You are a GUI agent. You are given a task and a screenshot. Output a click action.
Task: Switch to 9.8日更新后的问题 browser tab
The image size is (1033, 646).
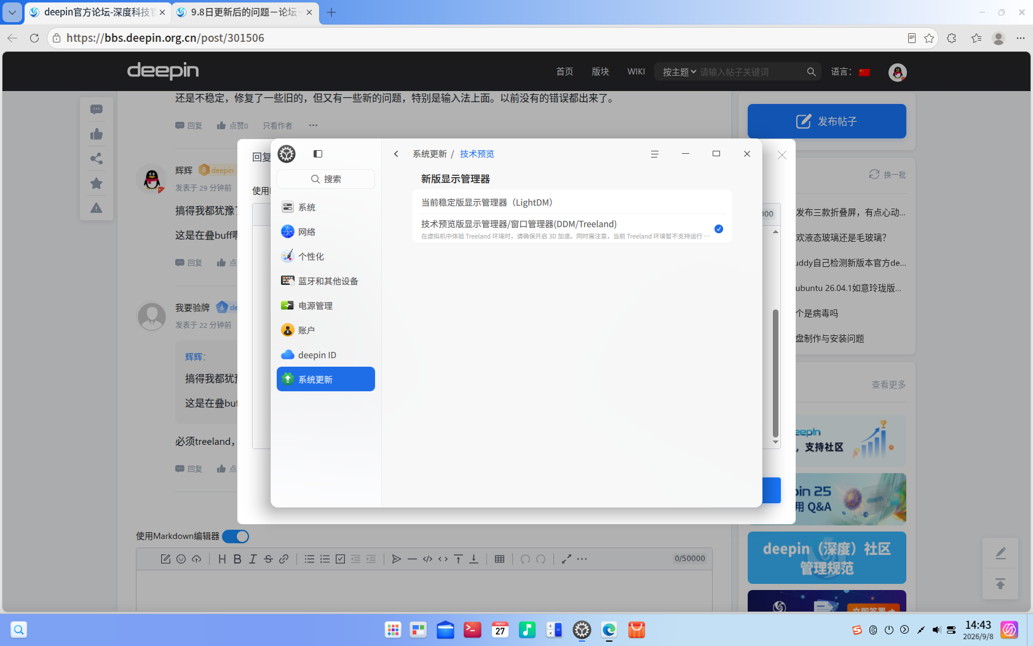244,12
